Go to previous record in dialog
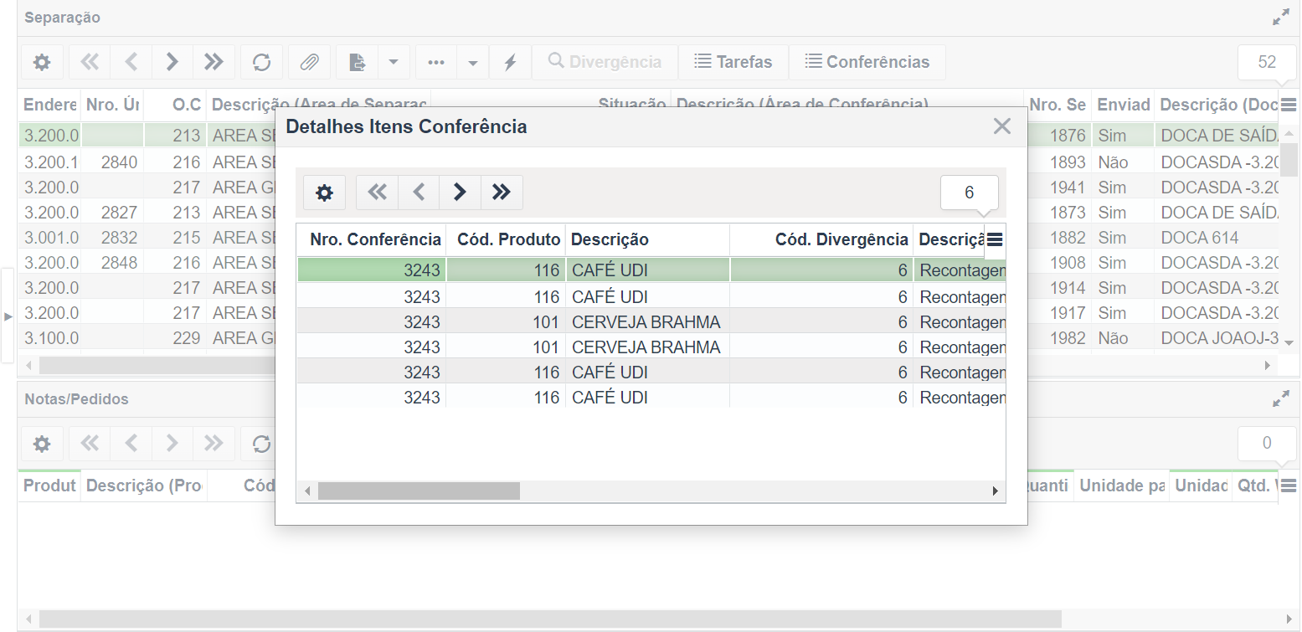This screenshot has width=1302, height=632. coord(419,193)
